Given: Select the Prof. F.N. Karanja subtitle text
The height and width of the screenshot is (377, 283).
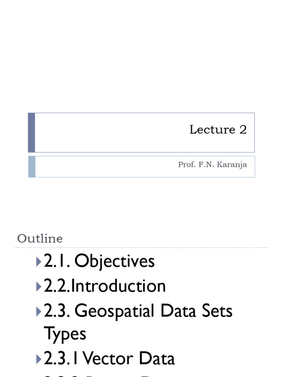Looking at the screenshot, I should click(x=212, y=165).
